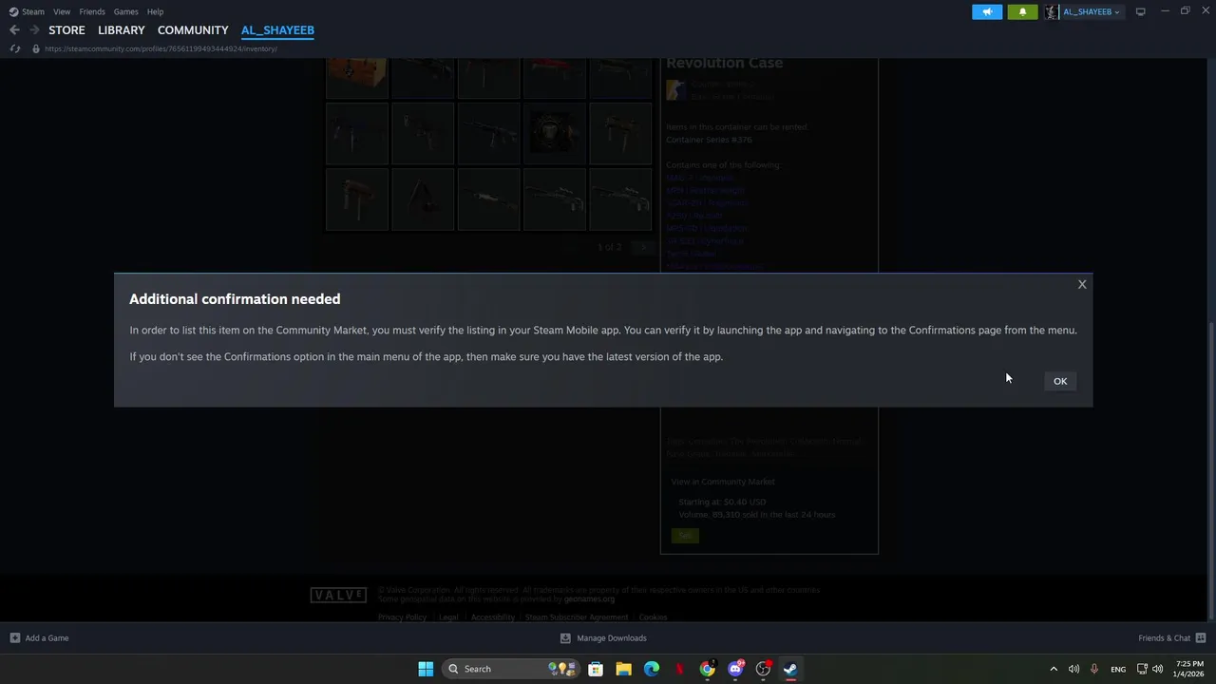Go to the LIBRARY tab

[122, 30]
